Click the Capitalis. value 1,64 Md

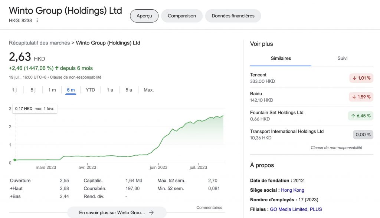pyautogui.click(x=134, y=181)
